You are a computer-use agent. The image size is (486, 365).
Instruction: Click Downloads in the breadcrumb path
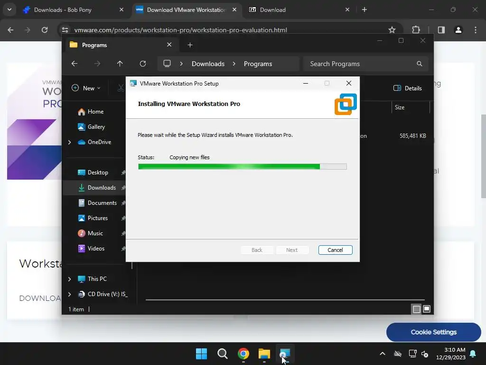[208, 64]
